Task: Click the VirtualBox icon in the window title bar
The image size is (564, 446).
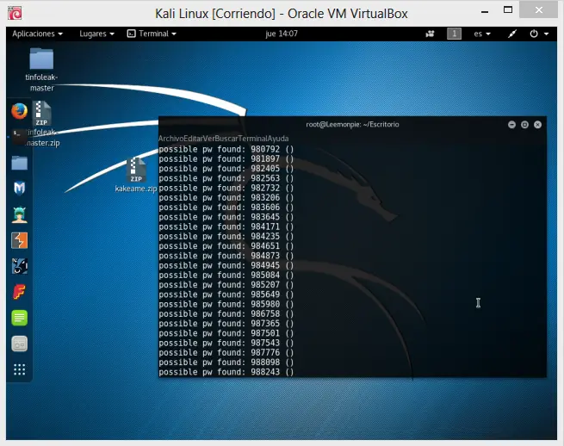Action: click(15, 13)
